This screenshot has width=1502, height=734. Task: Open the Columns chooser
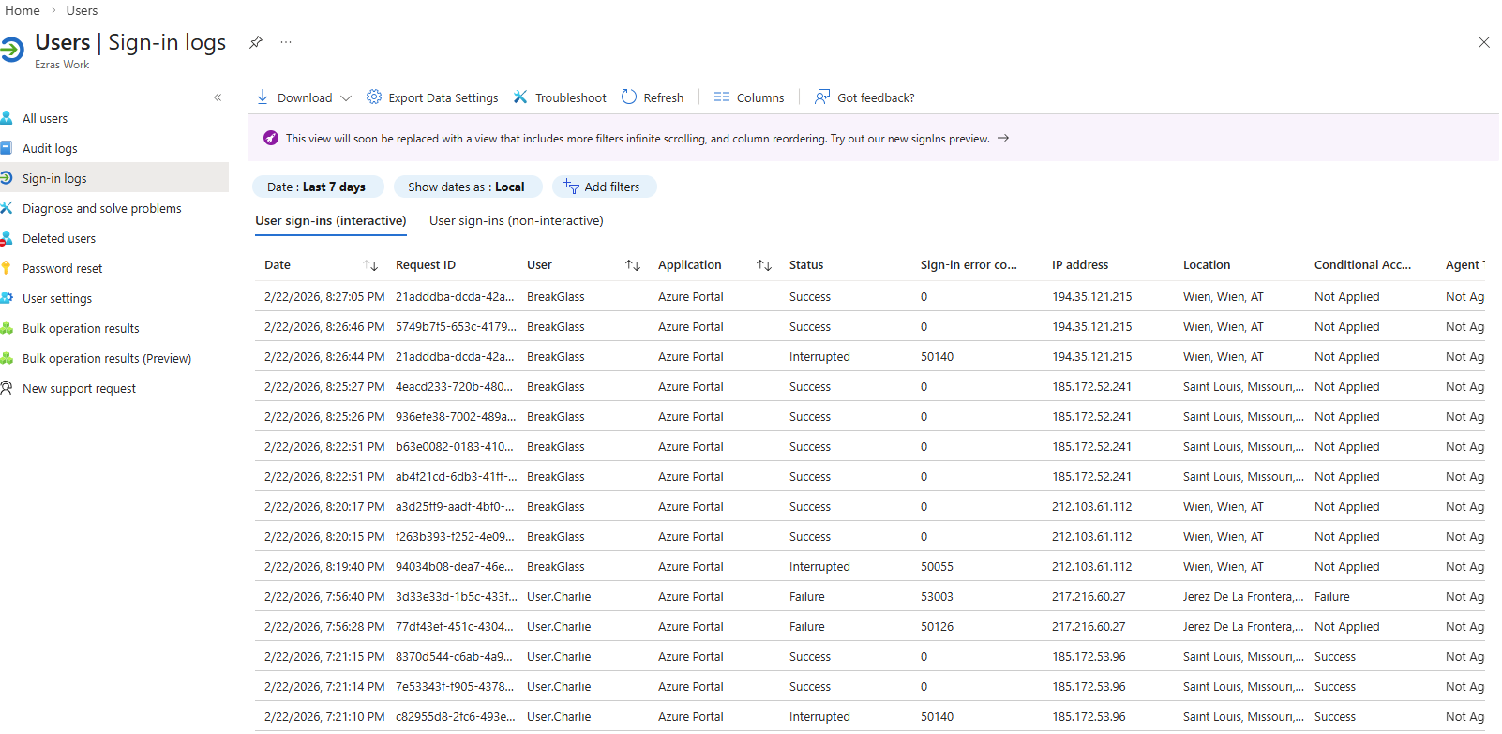(749, 97)
